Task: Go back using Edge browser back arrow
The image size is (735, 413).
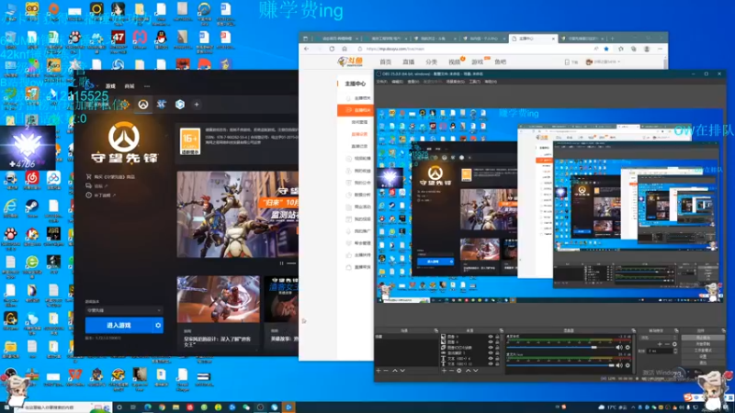Action: [307, 49]
